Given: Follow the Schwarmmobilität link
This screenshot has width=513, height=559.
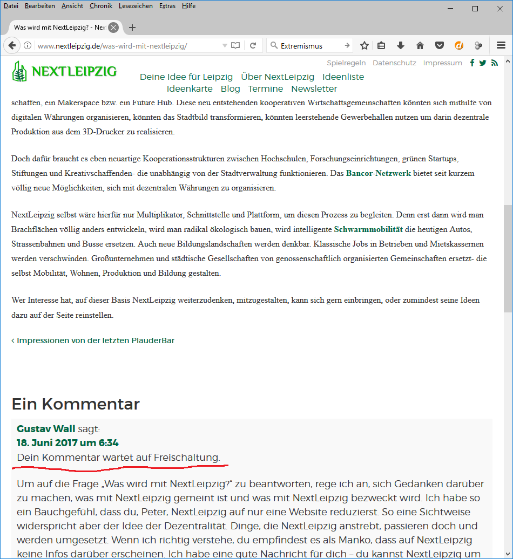Looking at the screenshot, I should coord(368,230).
